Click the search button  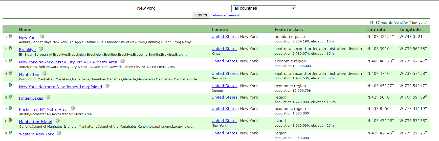[201, 15]
